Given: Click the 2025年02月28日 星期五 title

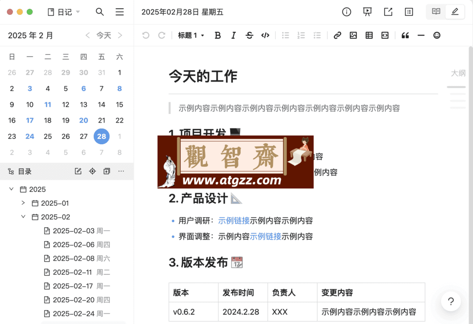Looking at the screenshot, I should click(182, 12).
